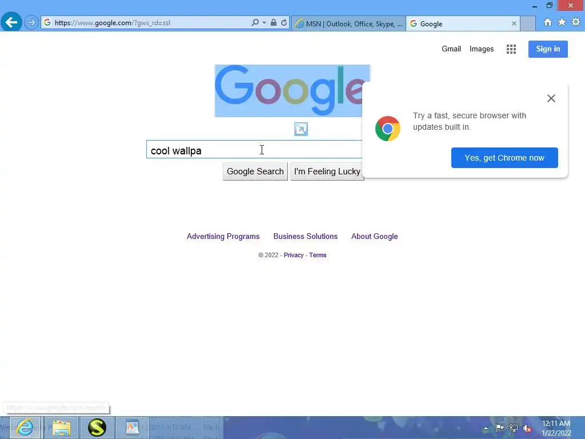Open Action Center flag icon
This screenshot has width=585, height=439.
499,428
